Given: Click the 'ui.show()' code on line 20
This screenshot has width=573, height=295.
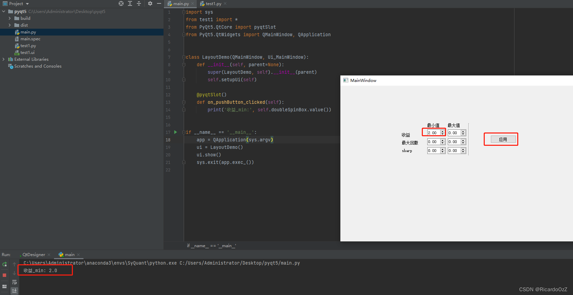Looking at the screenshot, I should (209, 155).
